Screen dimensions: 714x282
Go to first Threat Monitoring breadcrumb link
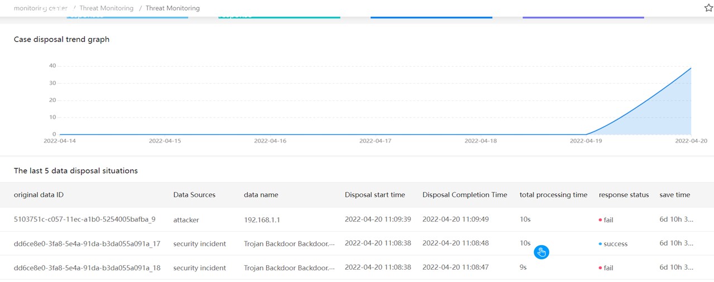pyautogui.click(x=106, y=8)
